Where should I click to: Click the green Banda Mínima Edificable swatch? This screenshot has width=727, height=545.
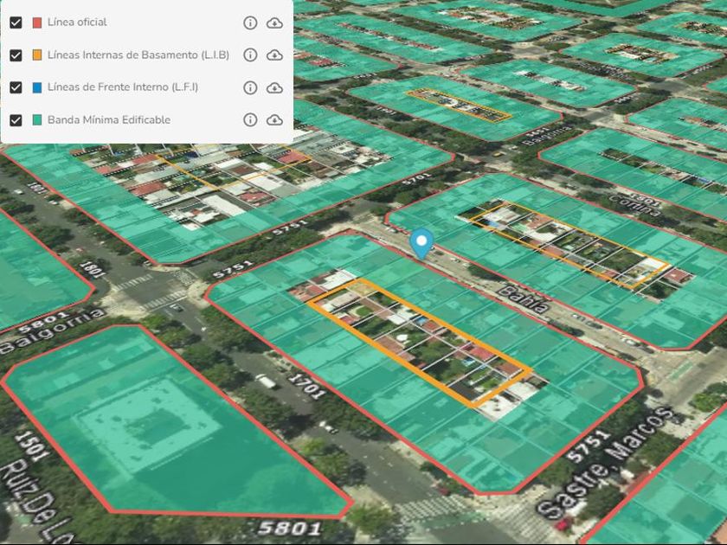pyautogui.click(x=37, y=120)
